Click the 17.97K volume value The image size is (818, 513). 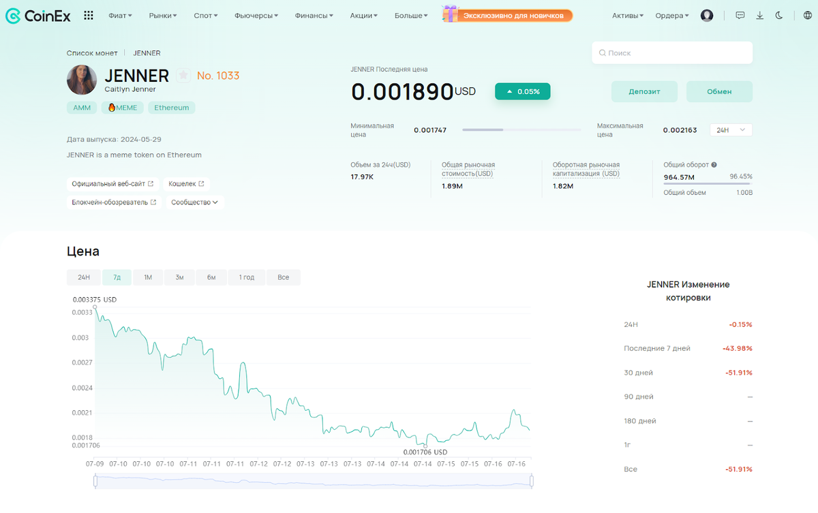362,177
